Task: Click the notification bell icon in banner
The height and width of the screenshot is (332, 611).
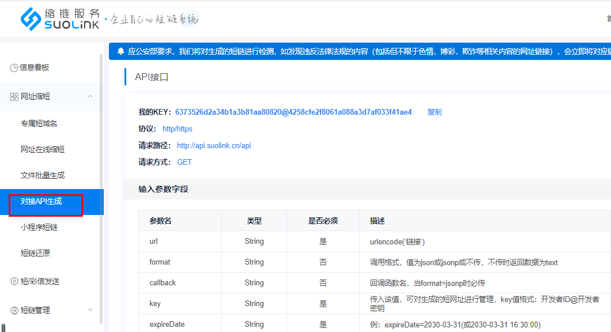Action: coord(121,51)
